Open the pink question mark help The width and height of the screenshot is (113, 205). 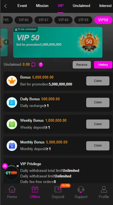tap(41, 65)
